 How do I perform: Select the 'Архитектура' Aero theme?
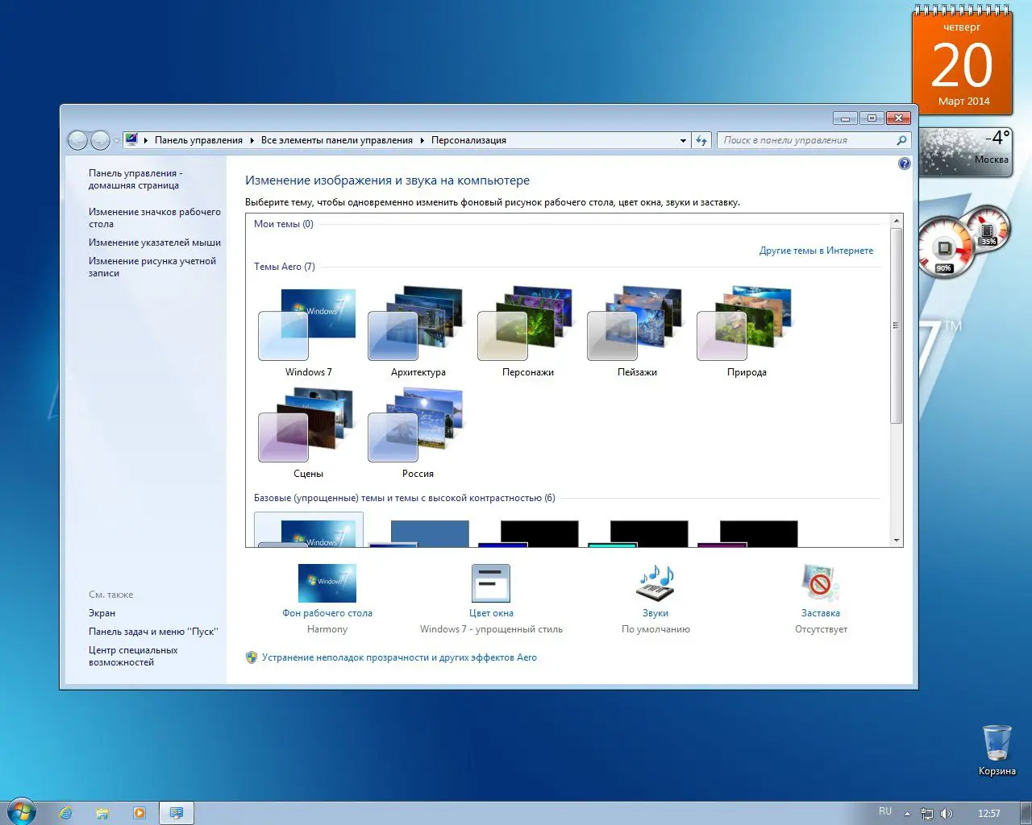pyautogui.click(x=418, y=330)
